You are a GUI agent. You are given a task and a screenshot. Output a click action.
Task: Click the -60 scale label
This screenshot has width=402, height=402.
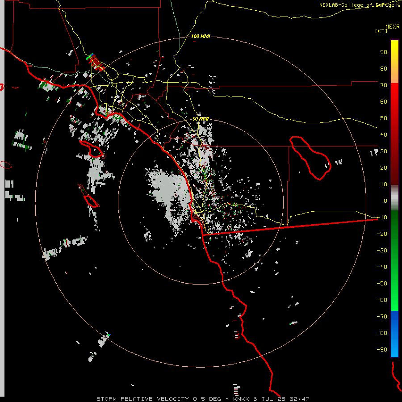point(382,300)
